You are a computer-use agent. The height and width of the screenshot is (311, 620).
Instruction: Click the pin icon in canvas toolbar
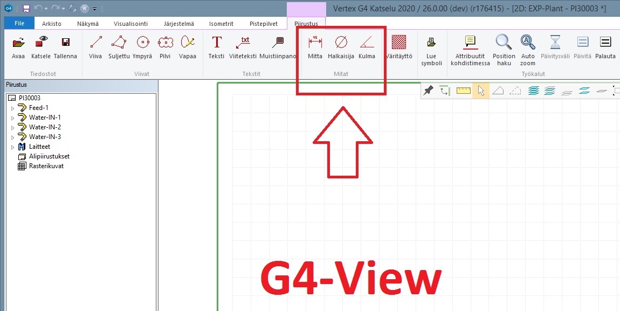pyautogui.click(x=428, y=91)
